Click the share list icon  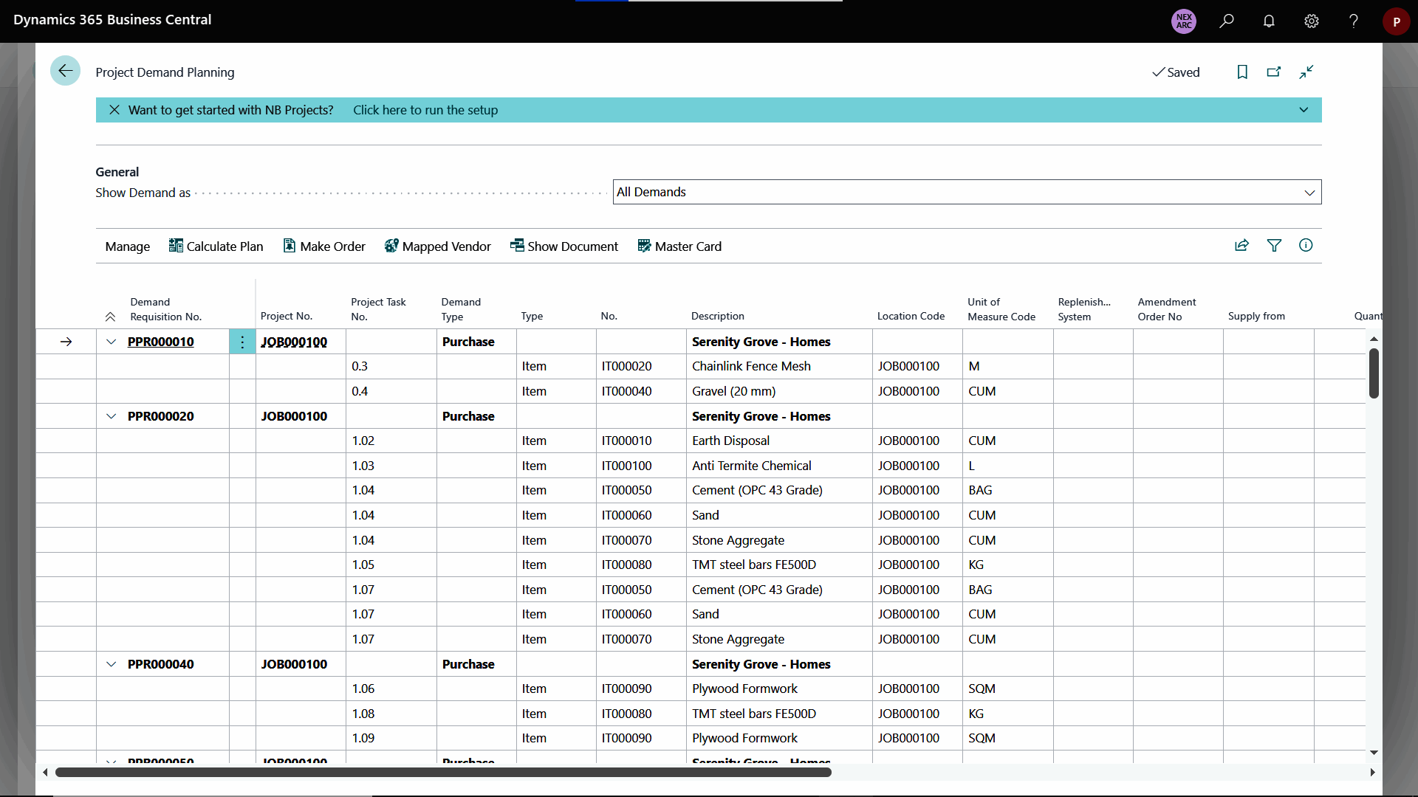click(1241, 246)
